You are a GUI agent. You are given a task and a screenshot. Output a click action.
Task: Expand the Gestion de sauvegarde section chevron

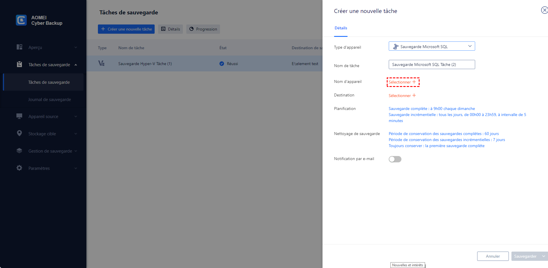point(76,151)
